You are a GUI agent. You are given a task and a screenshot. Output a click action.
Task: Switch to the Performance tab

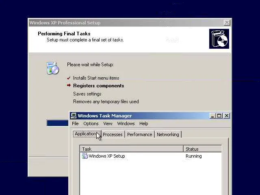click(x=139, y=134)
